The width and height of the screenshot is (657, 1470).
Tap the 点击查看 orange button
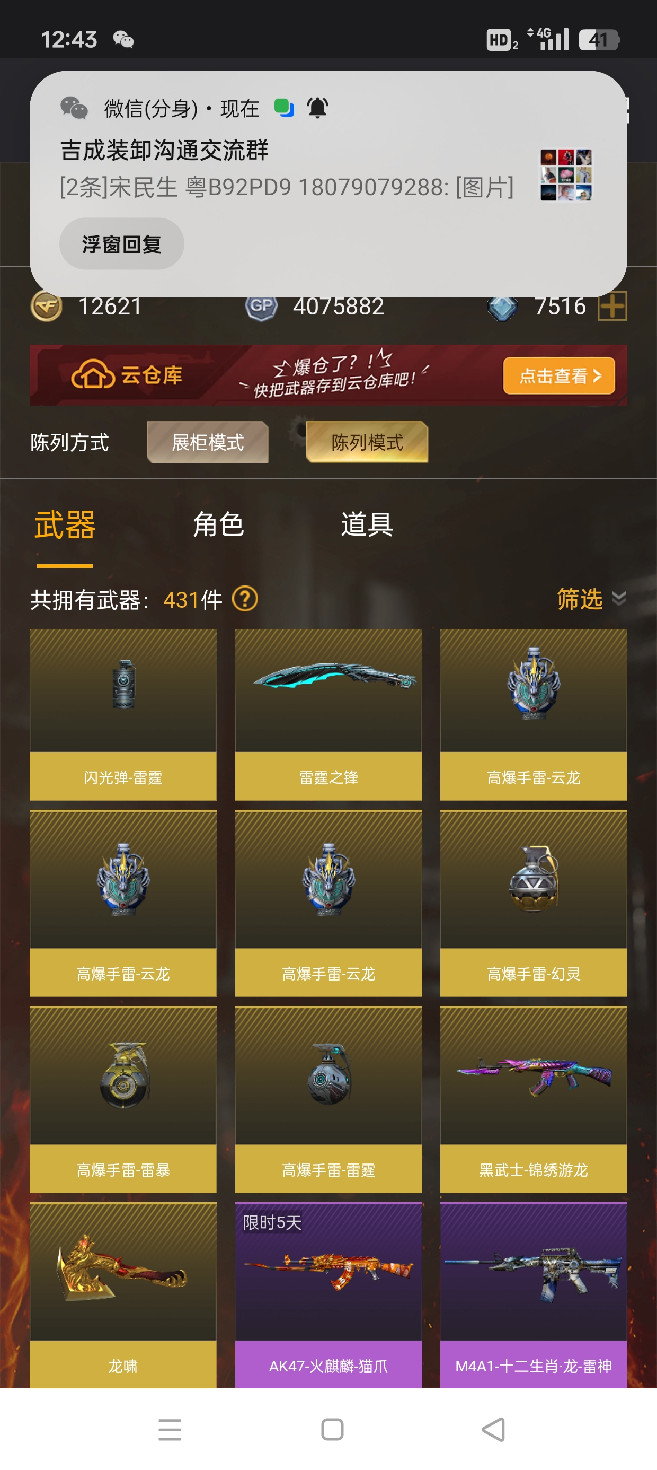(x=559, y=375)
